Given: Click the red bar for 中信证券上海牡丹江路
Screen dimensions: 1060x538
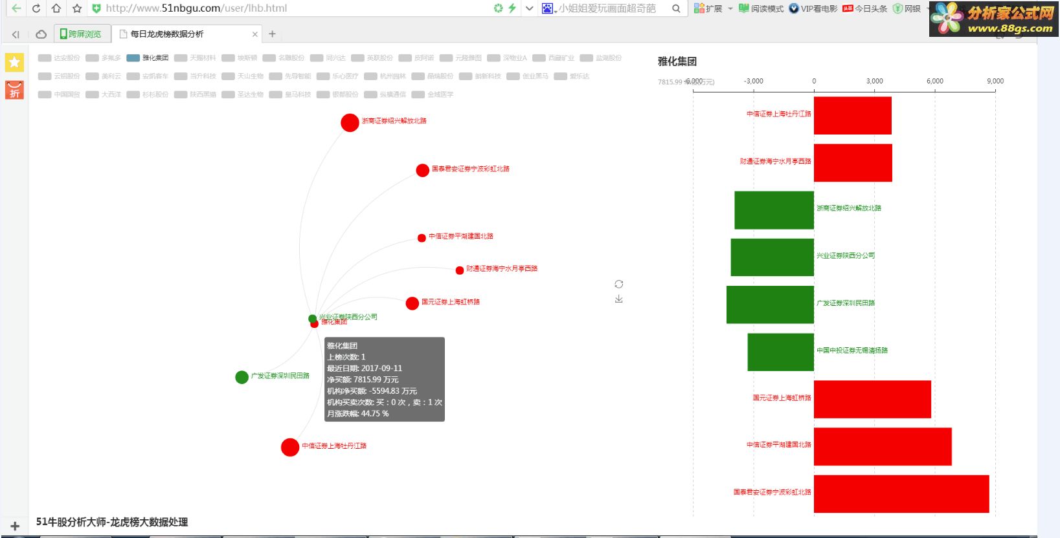Looking at the screenshot, I should (x=852, y=116).
